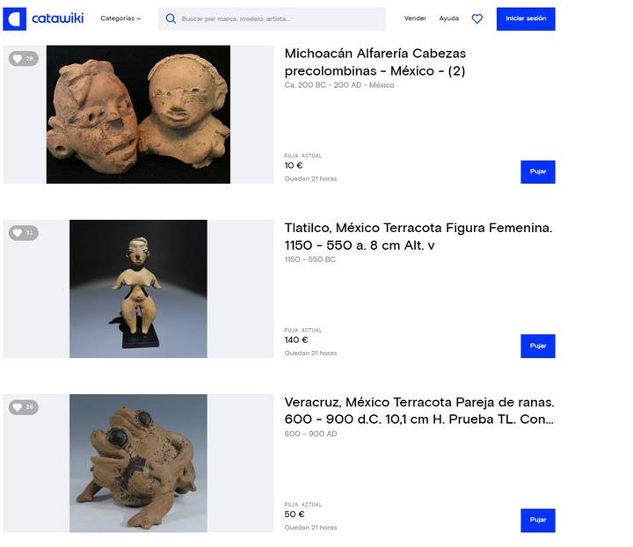Click Pujar for the Veracruz frogs lot
The height and width of the screenshot is (547, 633).
coord(538,521)
